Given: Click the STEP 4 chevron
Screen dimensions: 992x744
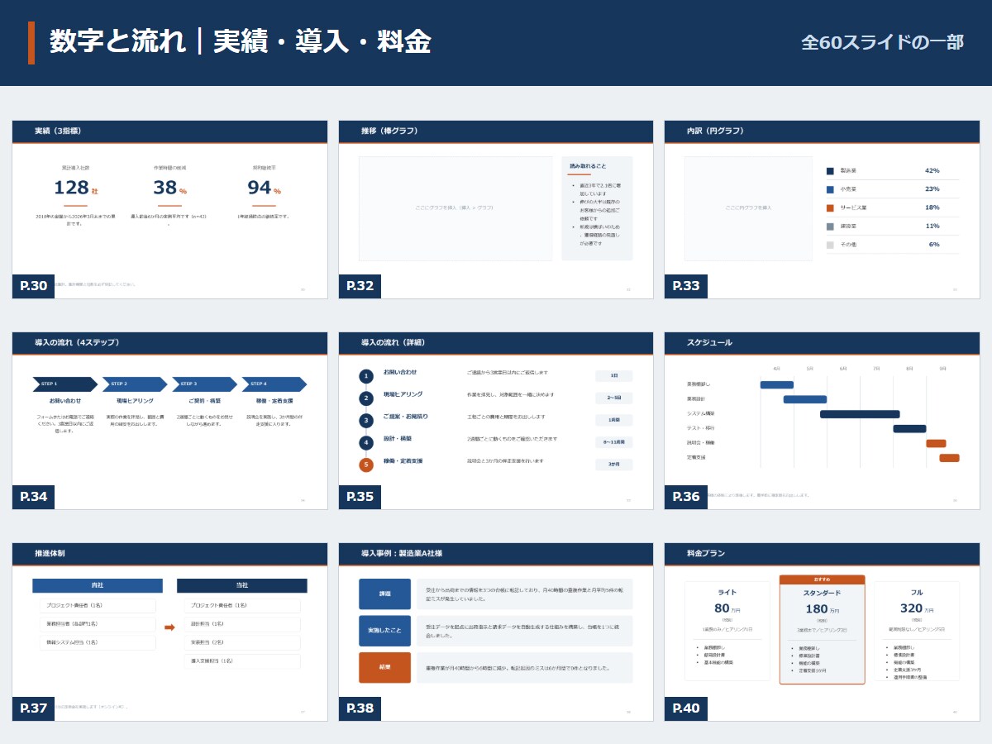Looking at the screenshot, I should tap(274, 384).
